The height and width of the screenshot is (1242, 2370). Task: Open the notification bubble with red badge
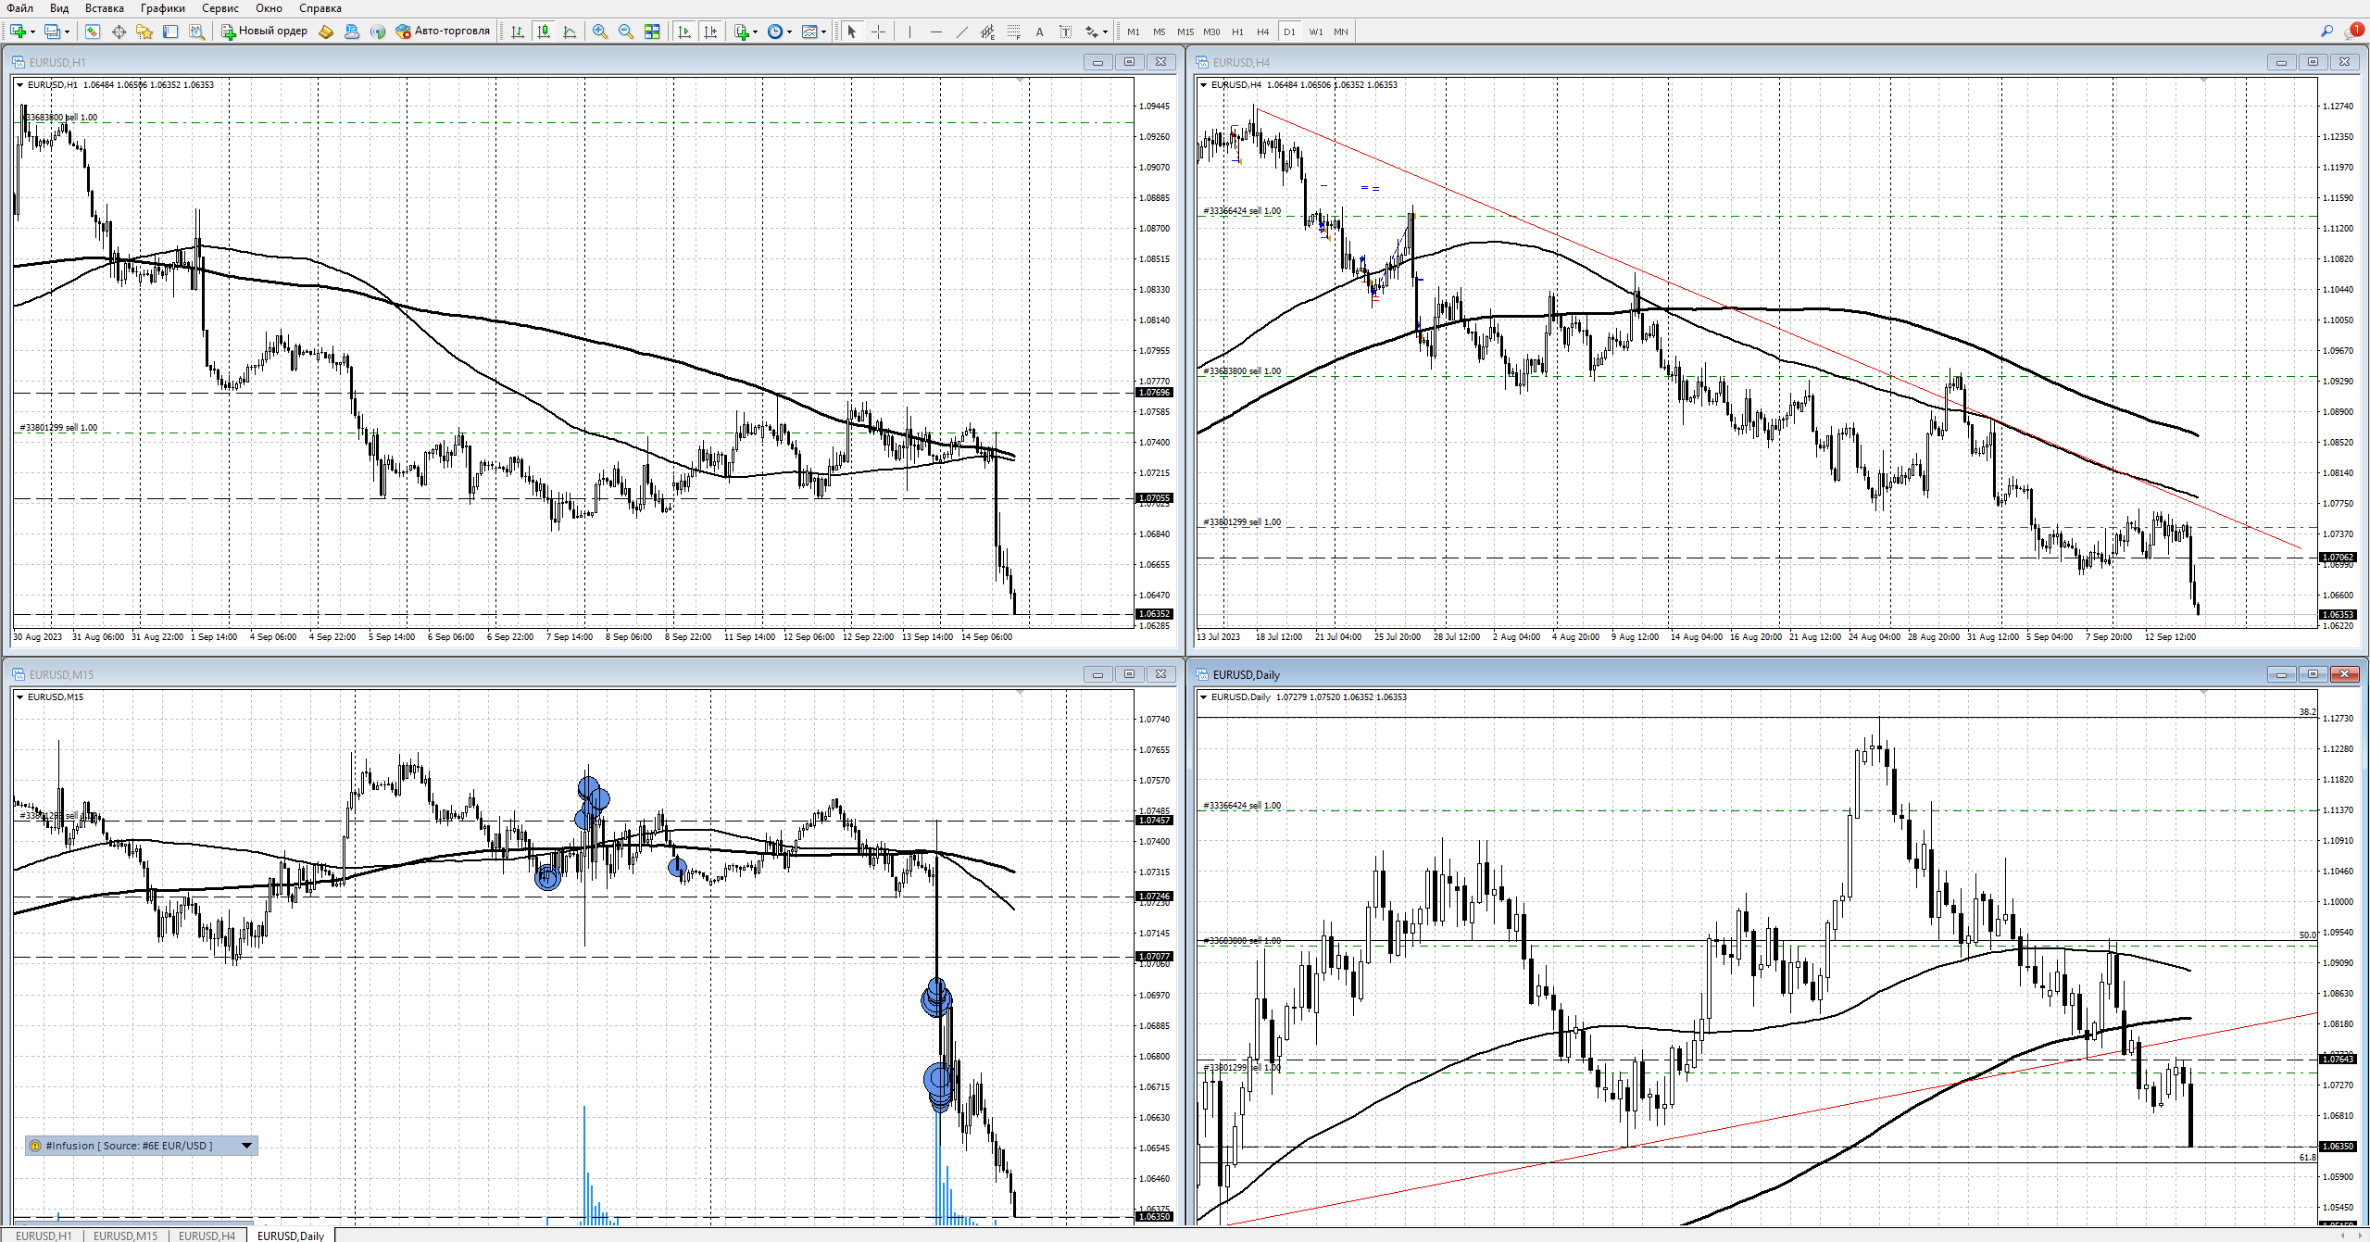coord(2353,31)
